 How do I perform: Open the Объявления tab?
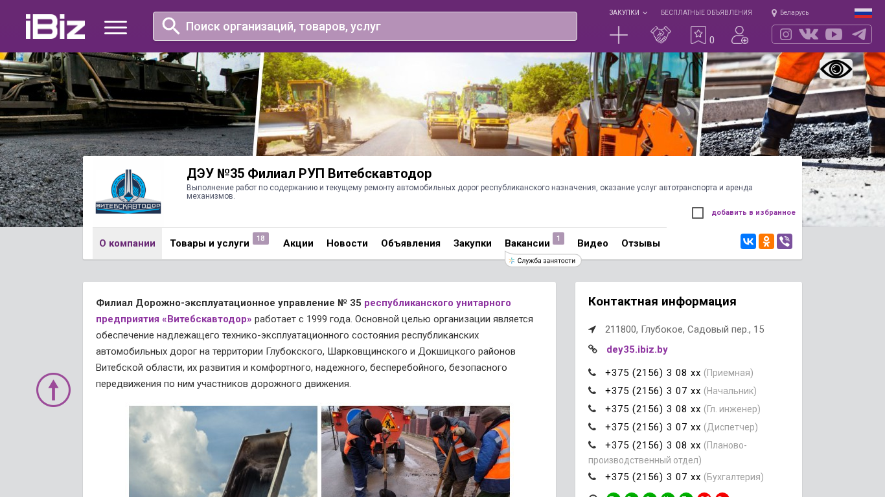click(x=411, y=243)
